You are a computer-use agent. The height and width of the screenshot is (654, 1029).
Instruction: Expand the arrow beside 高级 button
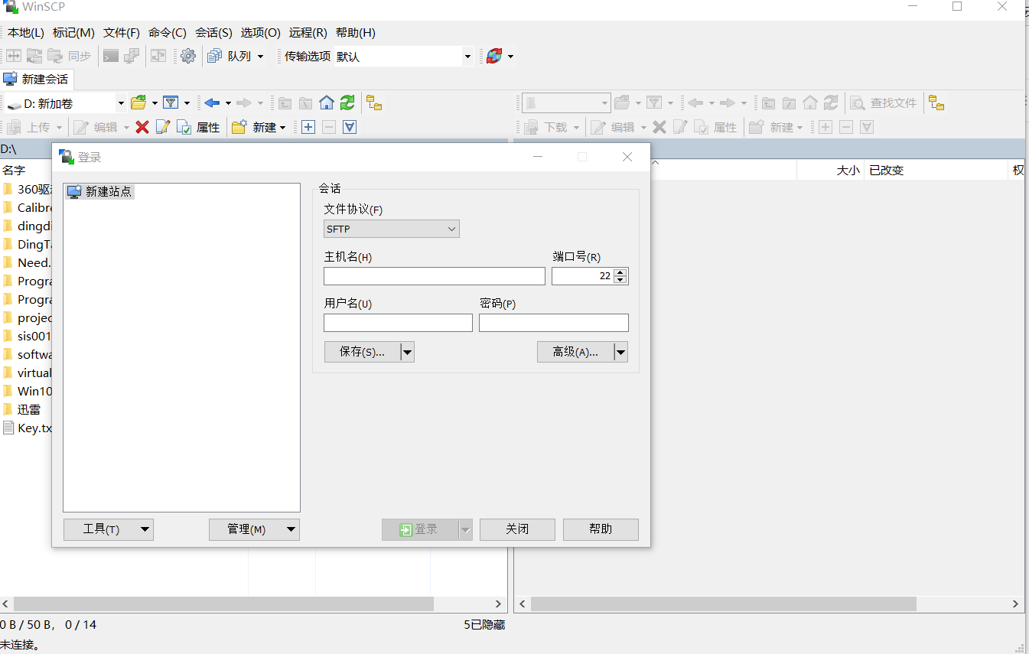(621, 352)
